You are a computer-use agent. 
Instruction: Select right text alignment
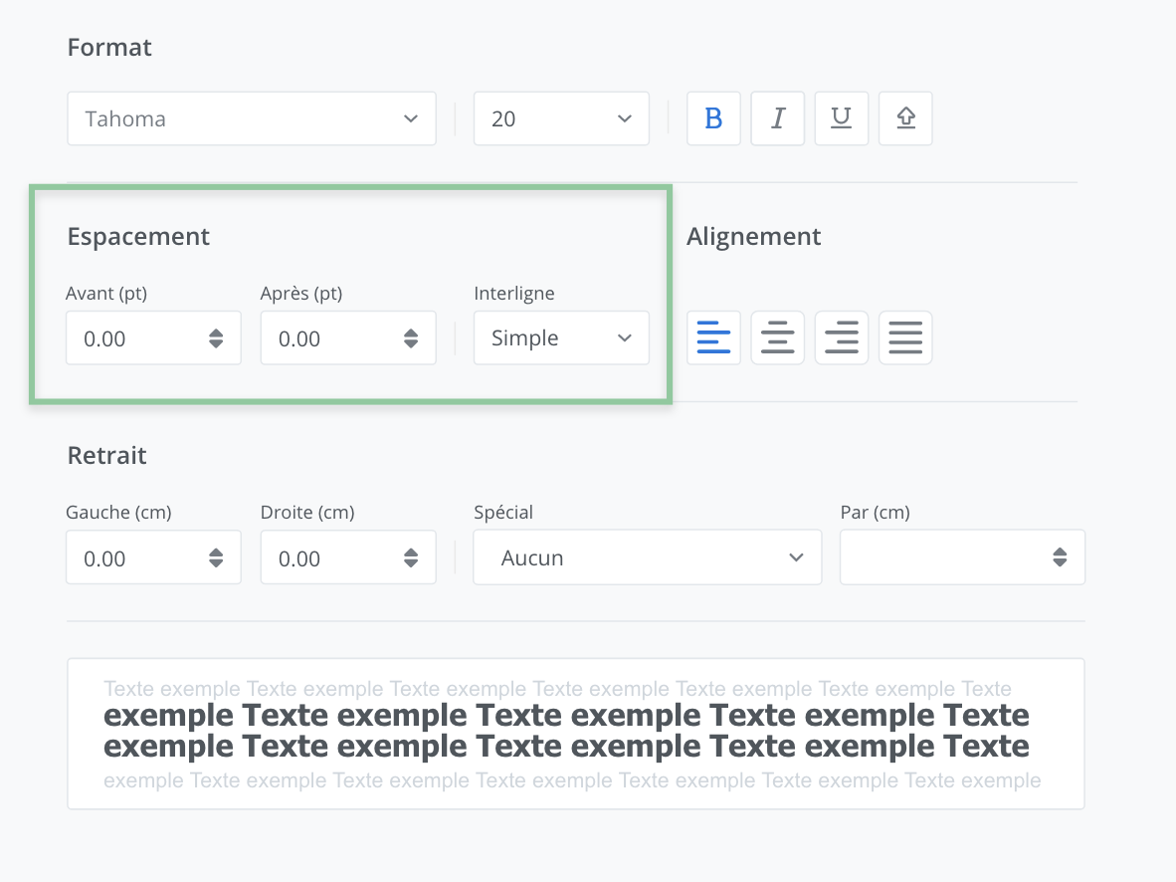point(841,337)
